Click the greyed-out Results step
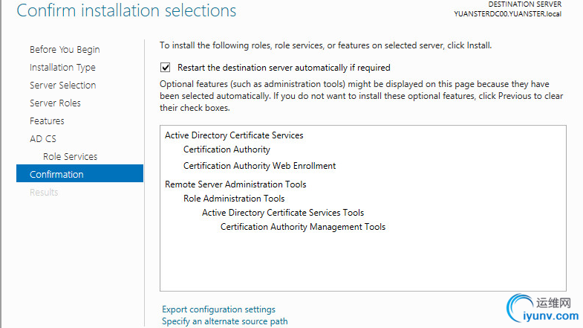The image size is (583, 328). pos(44,193)
